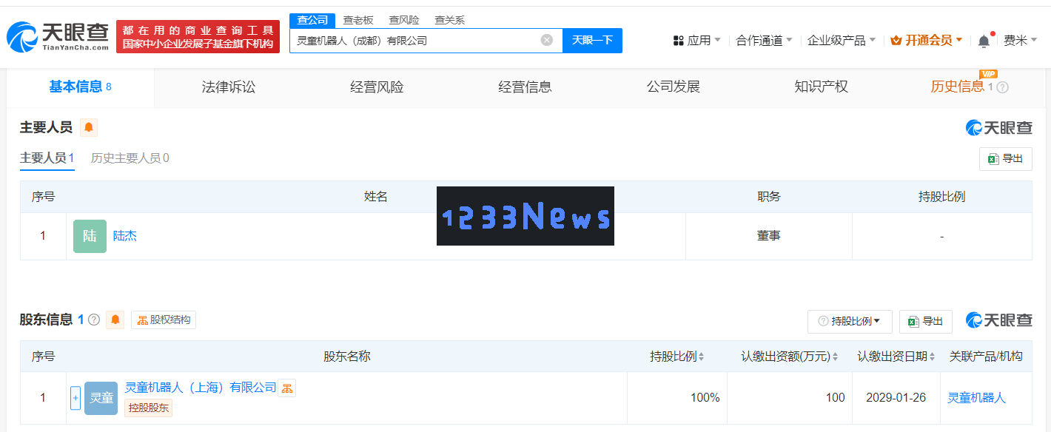The width and height of the screenshot is (1051, 432).
Task: Select the 查关系 search tab
Action: (449, 20)
